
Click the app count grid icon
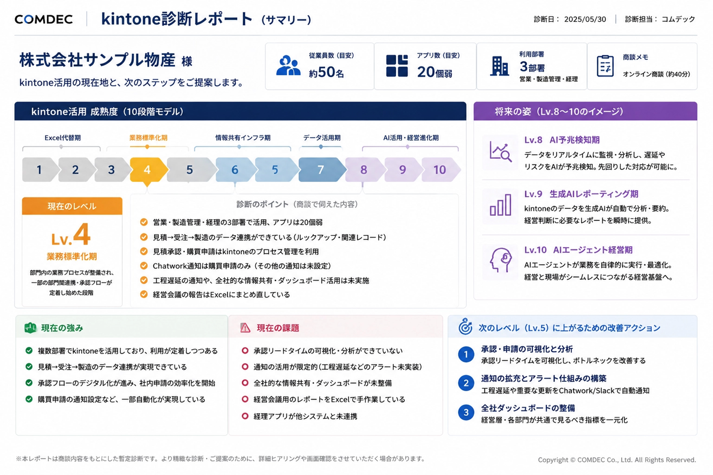coord(397,66)
